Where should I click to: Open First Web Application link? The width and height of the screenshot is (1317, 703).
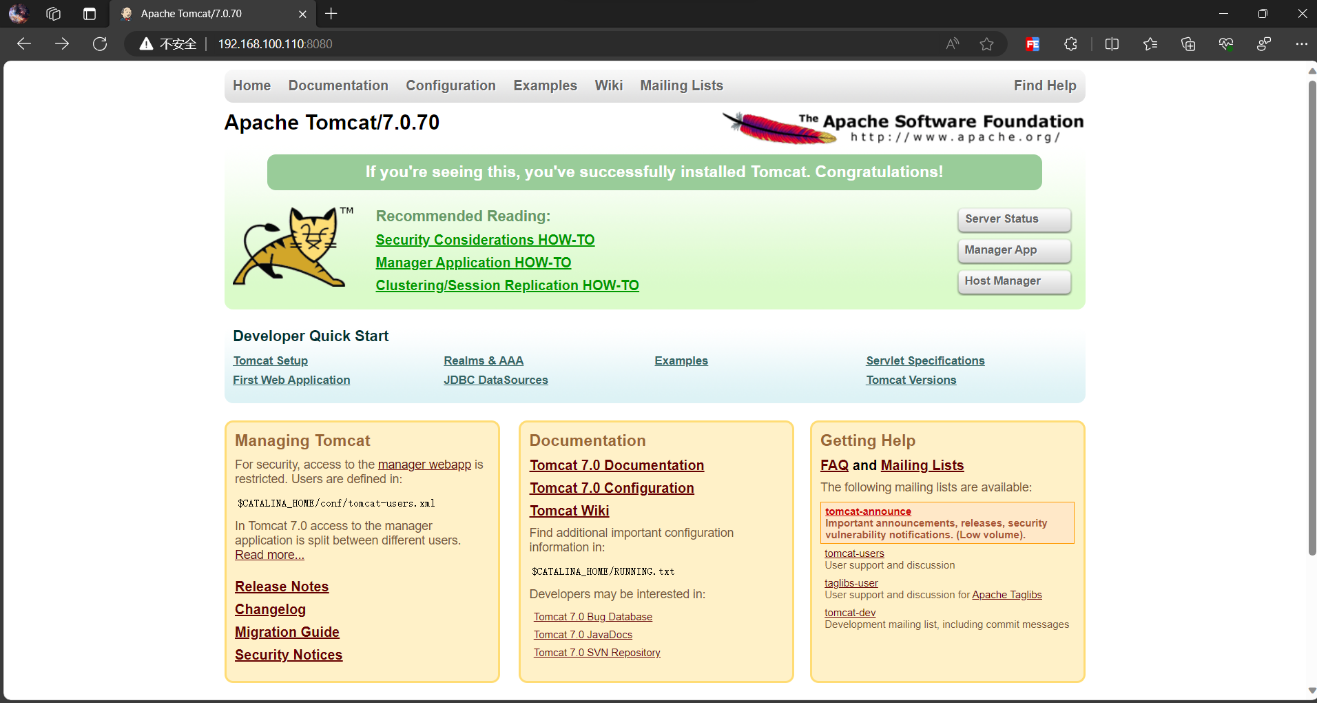pyautogui.click(x=291, y=380)
